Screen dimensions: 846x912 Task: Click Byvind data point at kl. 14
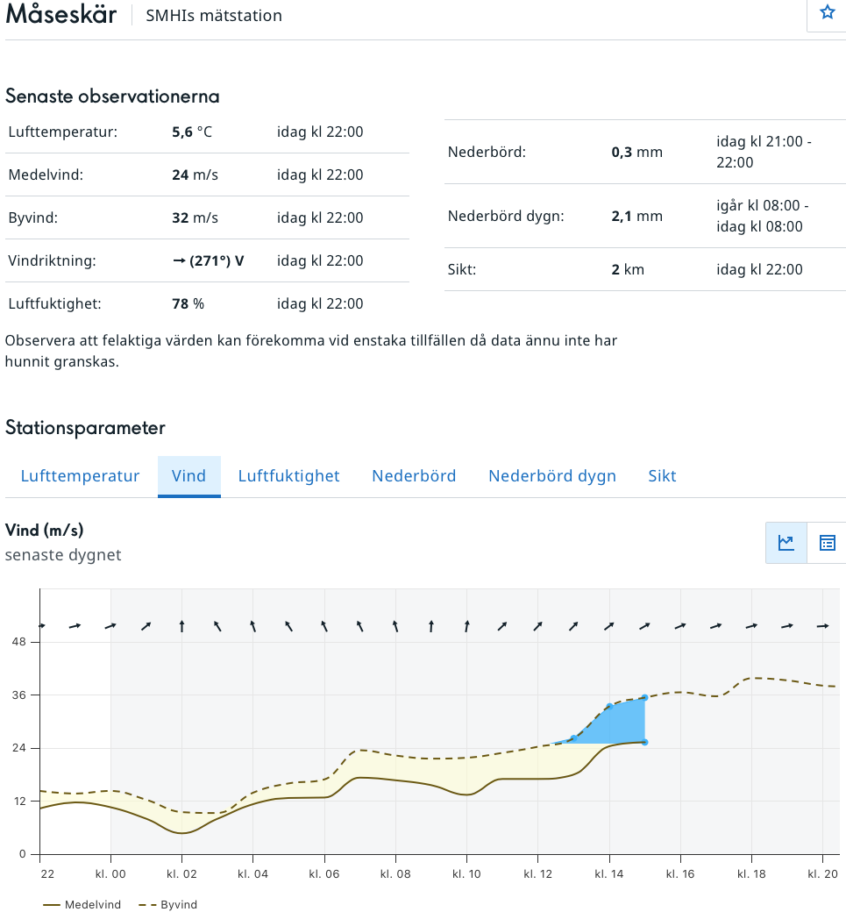click(609, 707)
